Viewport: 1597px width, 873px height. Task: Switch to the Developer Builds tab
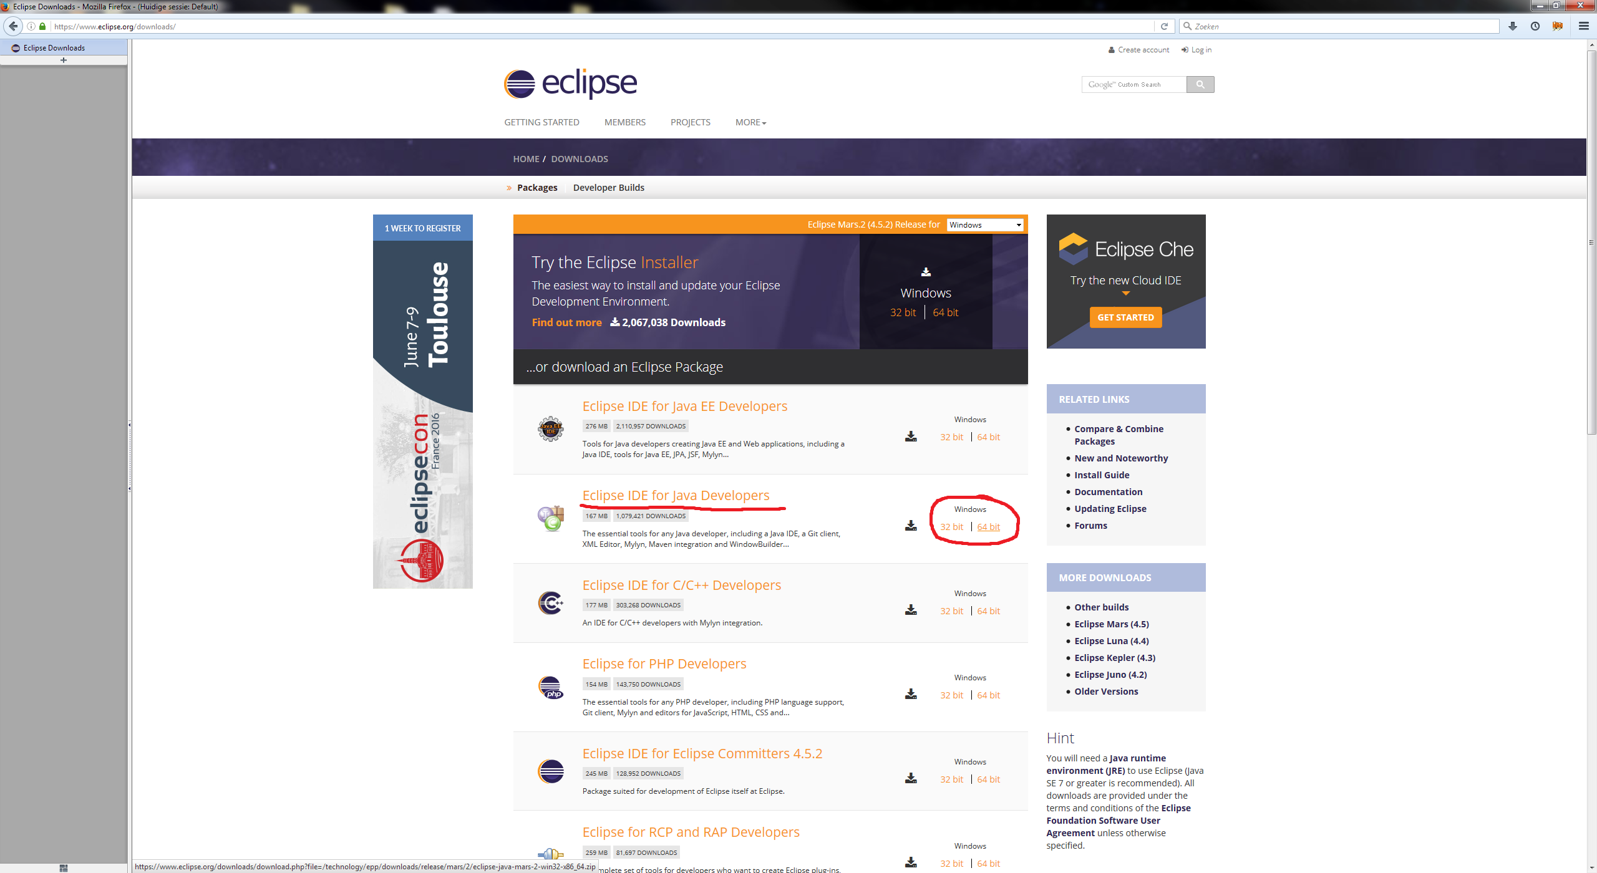click(x=608, y=187)
